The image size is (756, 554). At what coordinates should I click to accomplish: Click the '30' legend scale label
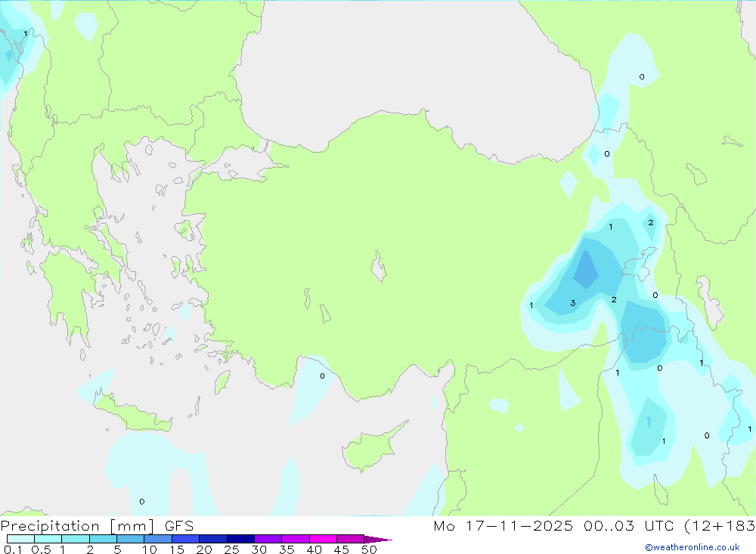tap(259, 549)
